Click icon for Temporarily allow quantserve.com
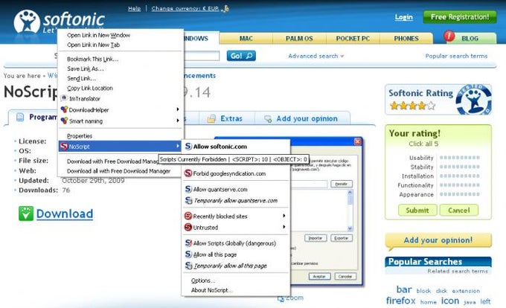The height and width of the screenshot is (308, 506). click(x=188, y=200)
